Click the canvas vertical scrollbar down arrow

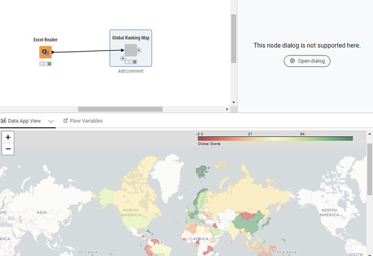click(234, 102)
